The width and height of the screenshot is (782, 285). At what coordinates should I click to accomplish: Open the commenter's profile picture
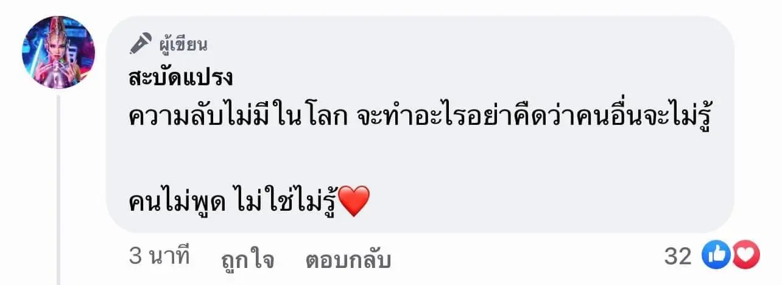click(x=58, y=52)
